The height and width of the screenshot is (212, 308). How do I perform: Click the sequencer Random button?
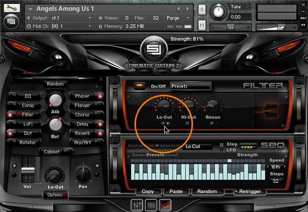point(207,191)
